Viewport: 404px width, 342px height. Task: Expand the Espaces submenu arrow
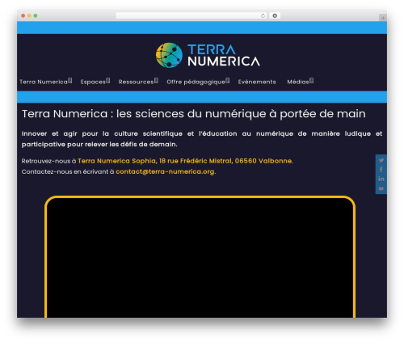click(108, 81)
